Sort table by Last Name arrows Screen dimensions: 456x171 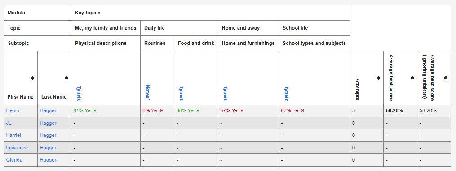coord(66,78)
